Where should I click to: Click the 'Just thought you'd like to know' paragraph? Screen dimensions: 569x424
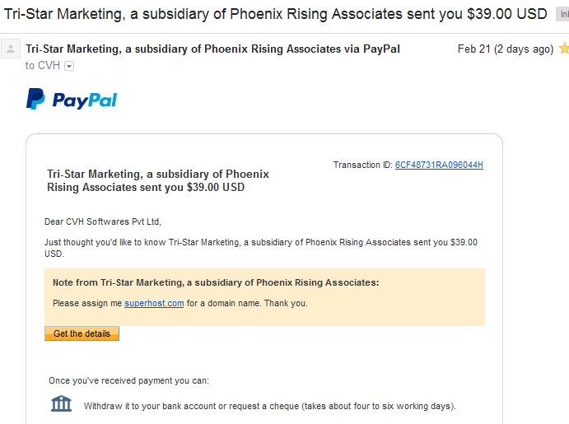click(x=261, y=248)
